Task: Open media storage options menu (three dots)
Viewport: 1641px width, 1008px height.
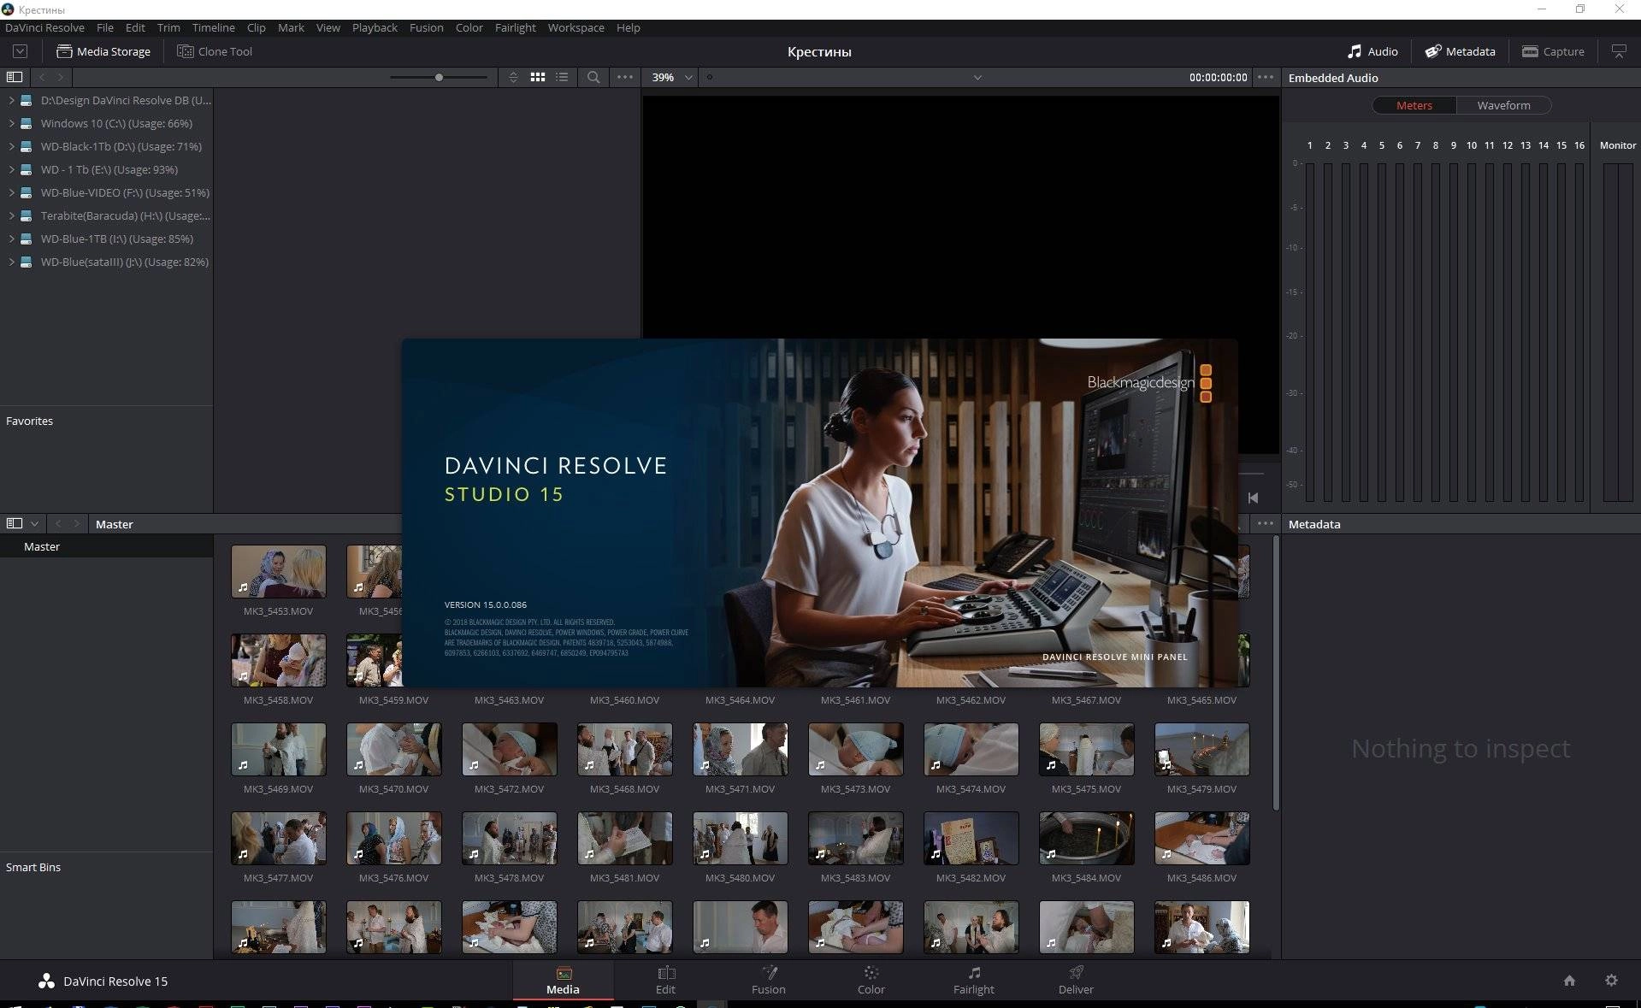Action: (625, 77)
